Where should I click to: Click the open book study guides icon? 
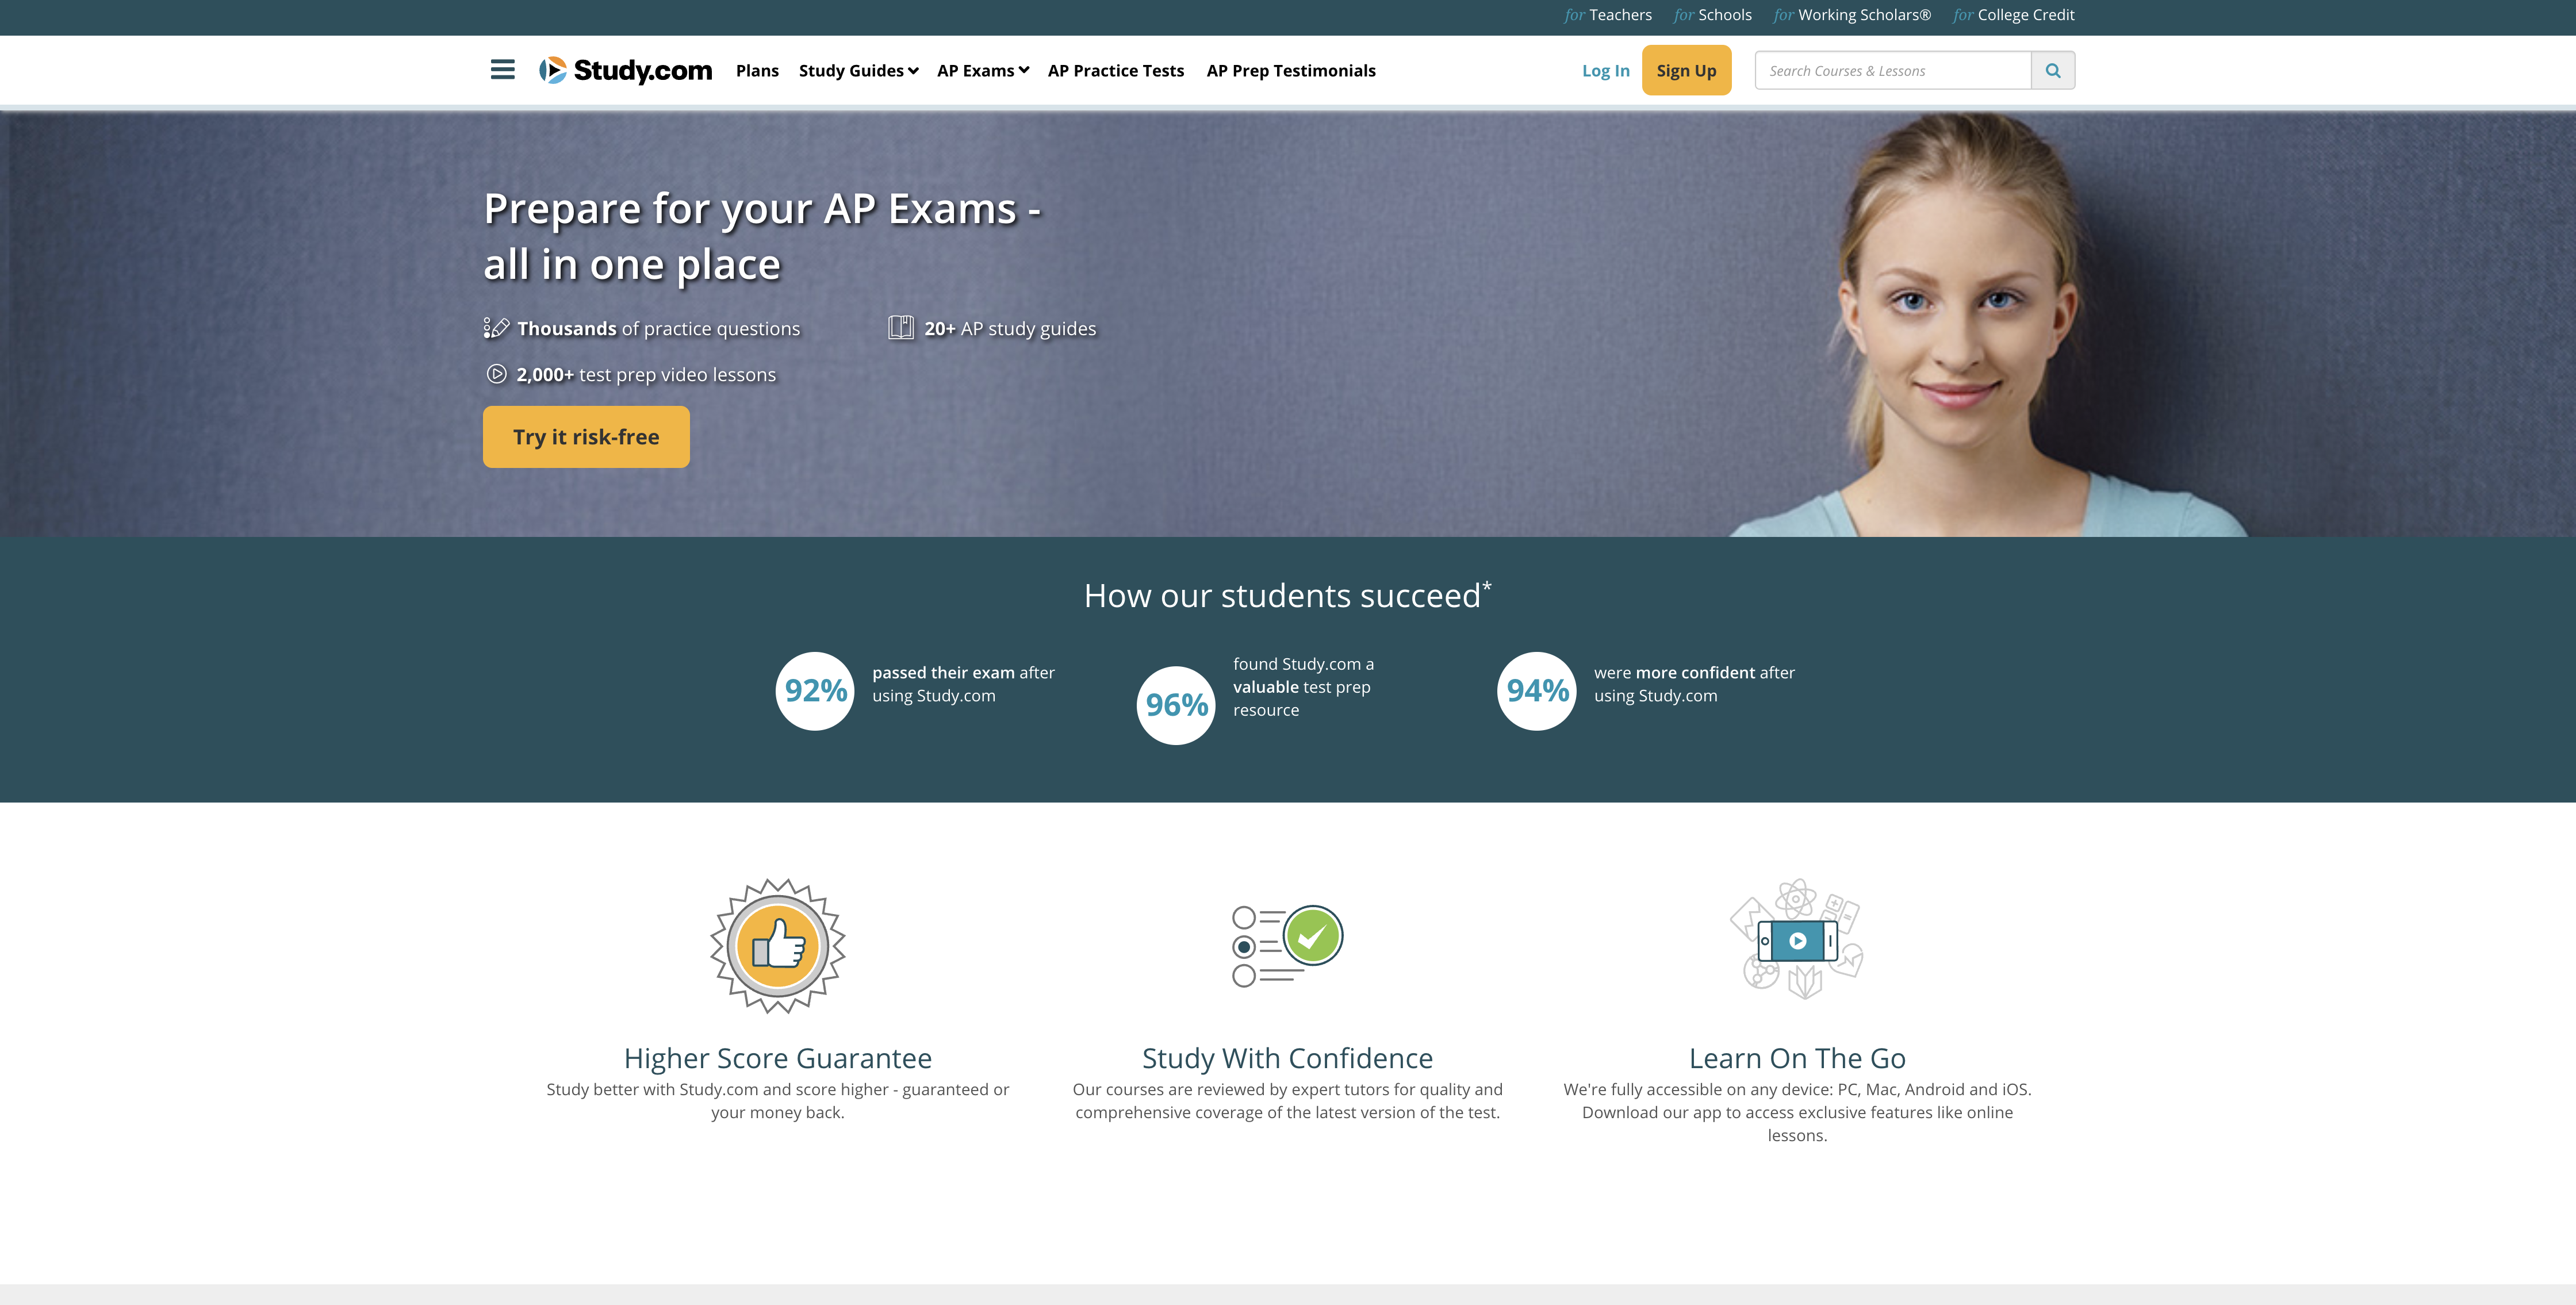[x=900, y=328]
